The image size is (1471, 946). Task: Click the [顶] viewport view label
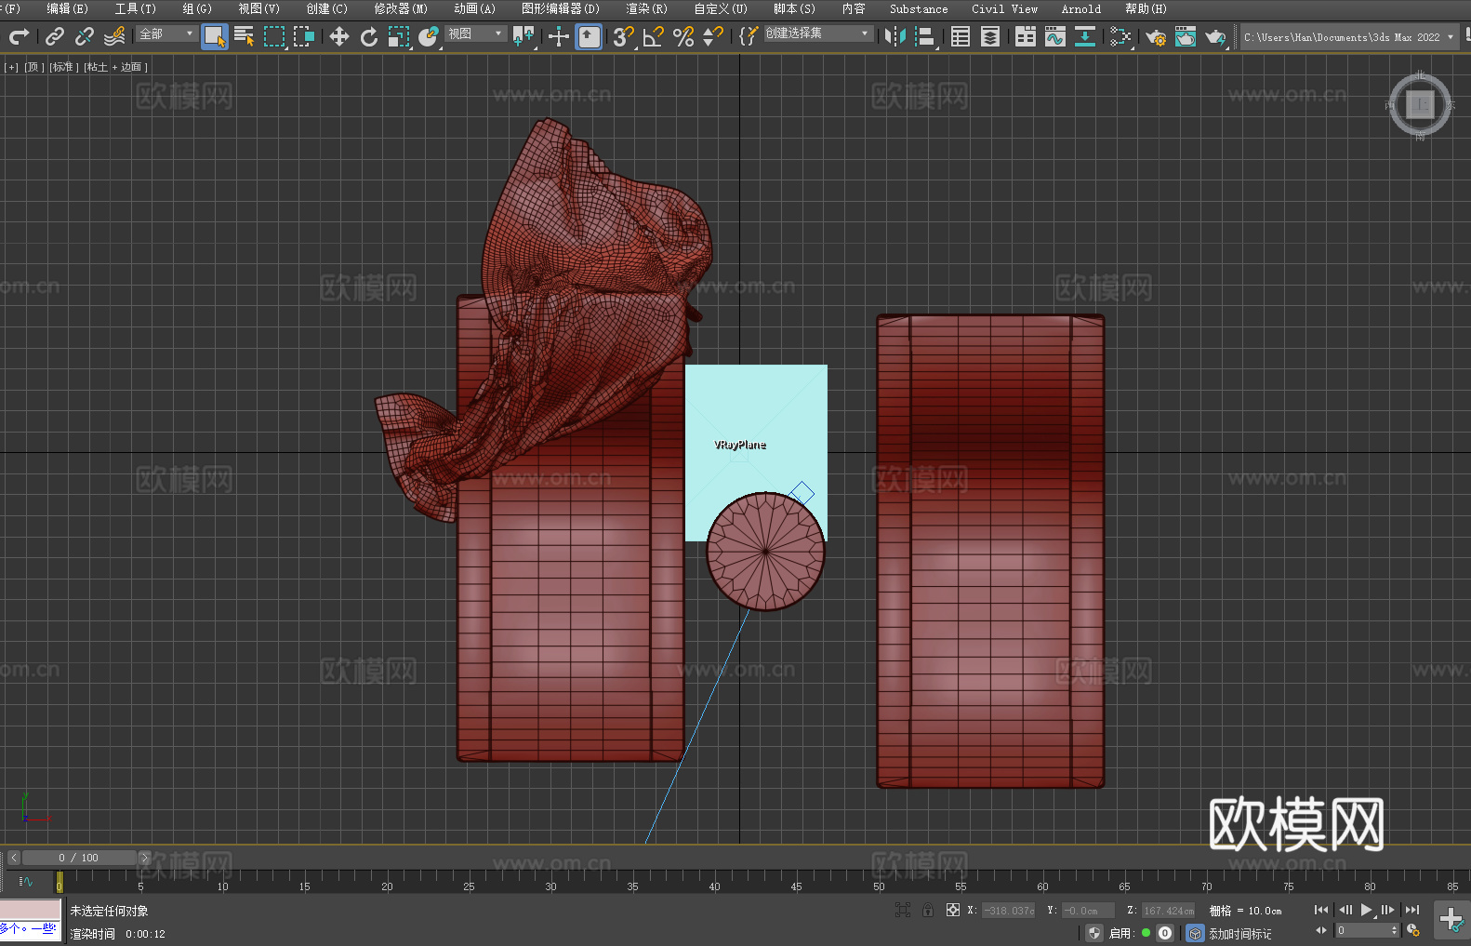[x=33, y=67]
